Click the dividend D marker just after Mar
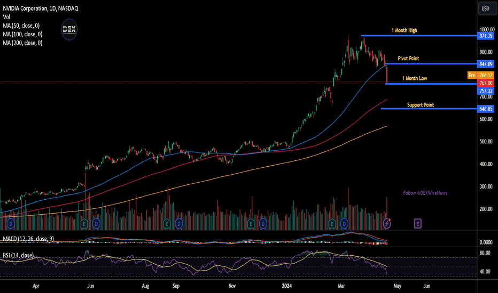The image size is (498, 293). (x=344, y=224)
